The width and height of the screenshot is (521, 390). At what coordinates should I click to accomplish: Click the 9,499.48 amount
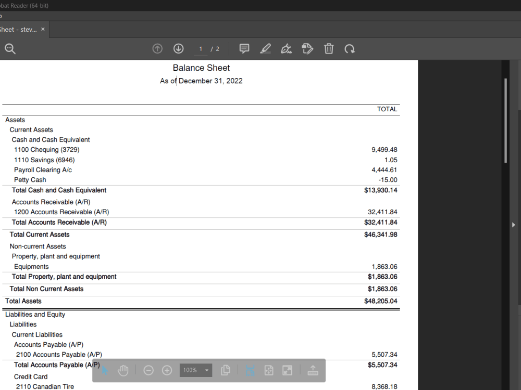[x=384, y=150]
